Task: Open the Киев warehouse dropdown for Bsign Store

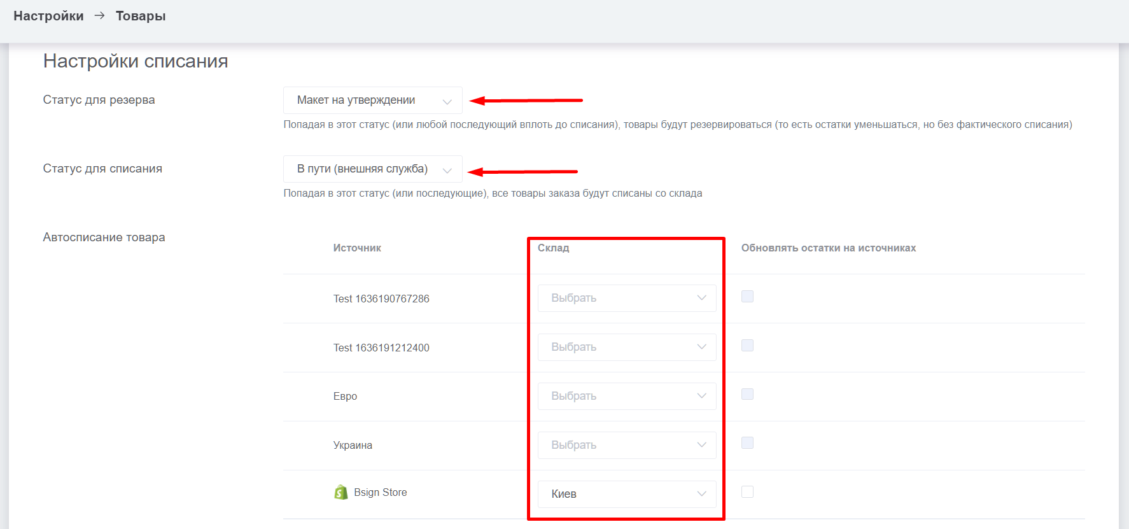Action: point(627,494)
